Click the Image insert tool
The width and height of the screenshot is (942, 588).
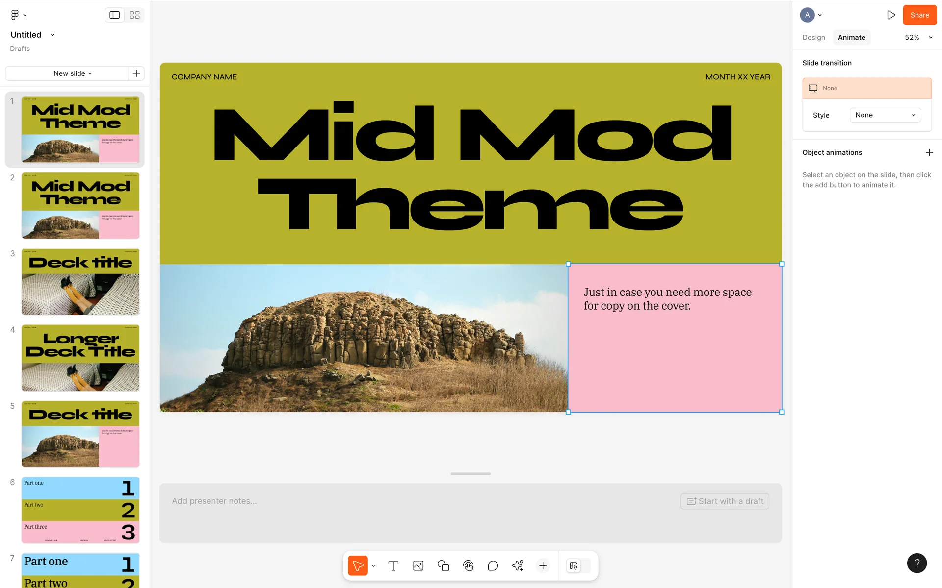[x=418, y=566]
